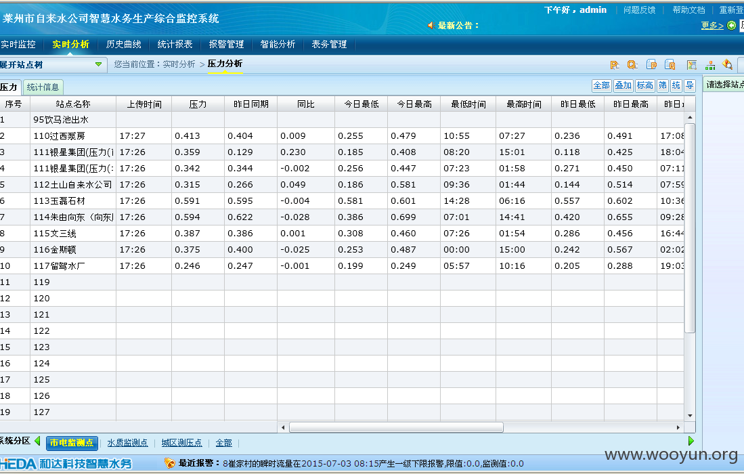Click the 导 export button
The image size is (744, 474).
pyautogui.click(x=690, y=85)
